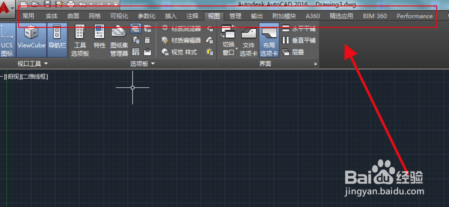Toggle the 导航栏 navigation bar button
449x207 pixels.
[x=57, y=40]
